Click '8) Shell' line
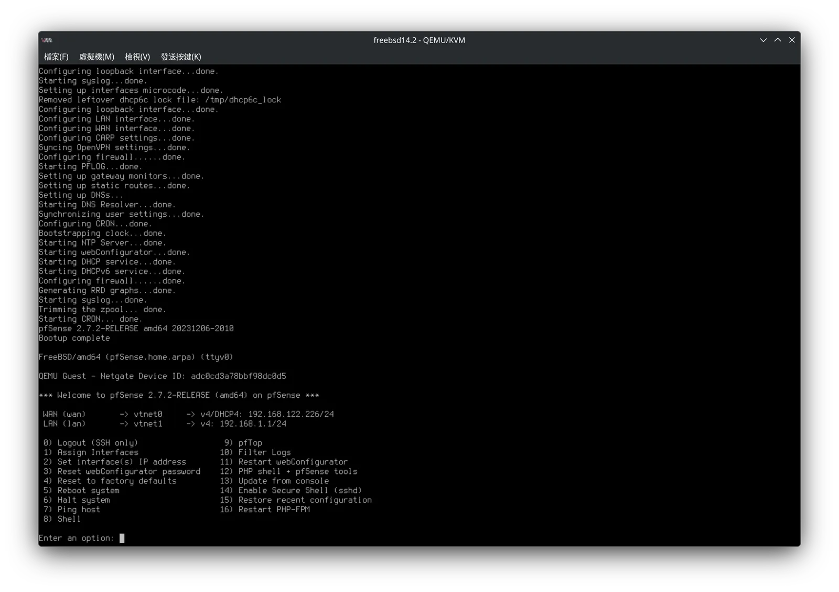 [62, 519]
